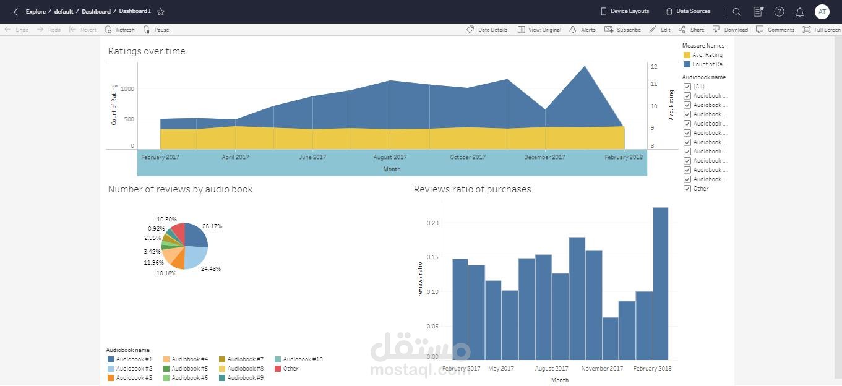Open the Dashboard workbook breadcrumb

pos(96,12)
